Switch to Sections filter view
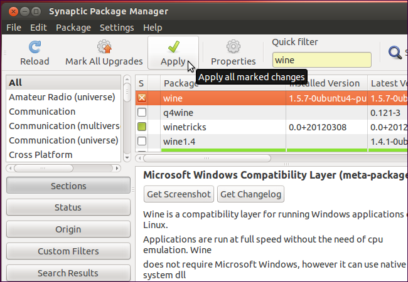The height and width of the screenshot is (282, 408). (68, 185)
